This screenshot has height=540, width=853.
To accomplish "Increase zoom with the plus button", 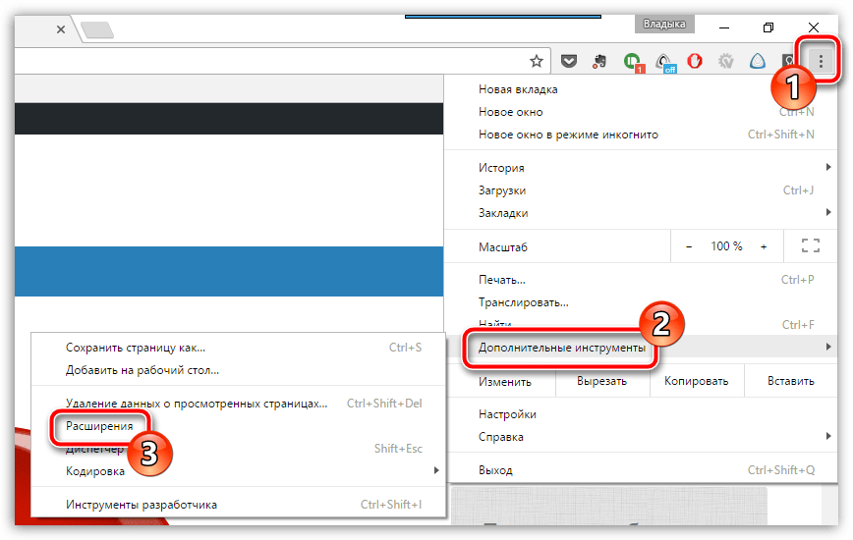I will (x=764, y=246).
